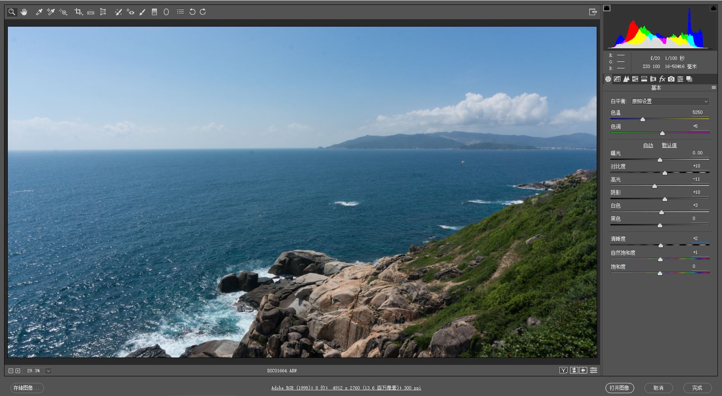
Task: Rotate image 90 degrees counterclockwise
Action: [x=192, y=12]
